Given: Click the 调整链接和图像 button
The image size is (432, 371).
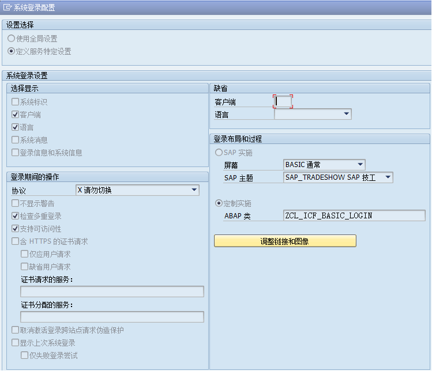Looking at the screenshot, I should (x=285, y=241).
